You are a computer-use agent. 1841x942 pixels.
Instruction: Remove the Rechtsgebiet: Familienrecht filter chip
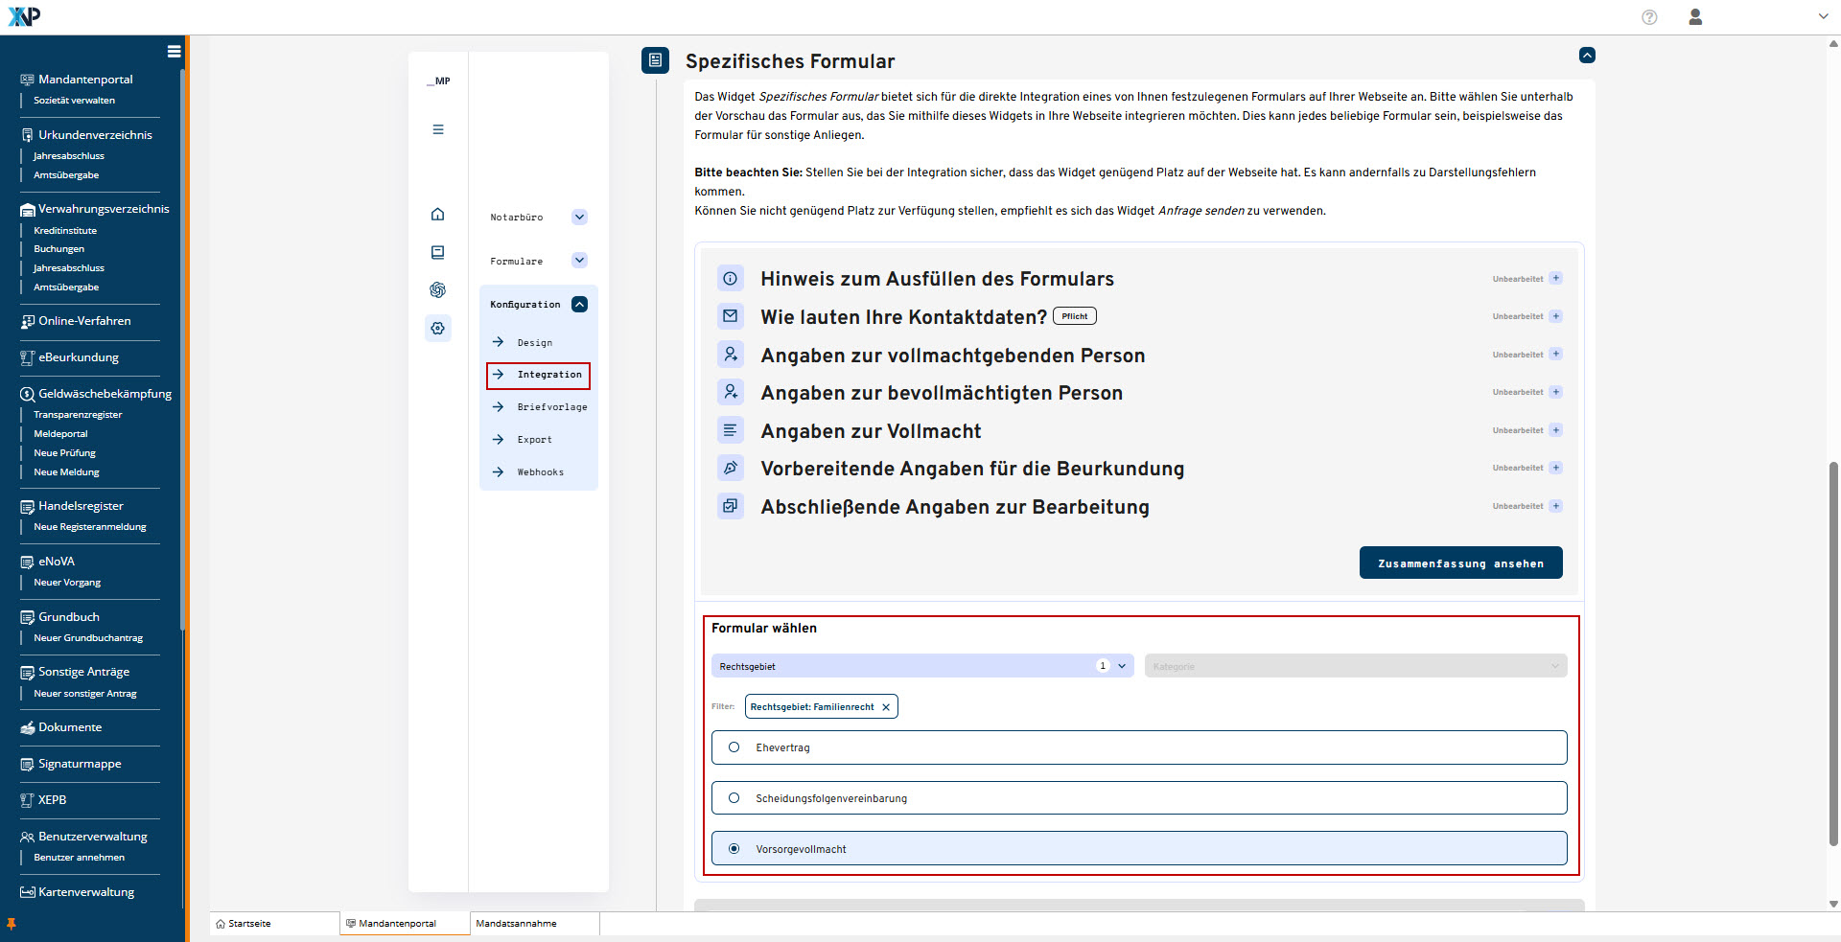[x=886, y=707]
